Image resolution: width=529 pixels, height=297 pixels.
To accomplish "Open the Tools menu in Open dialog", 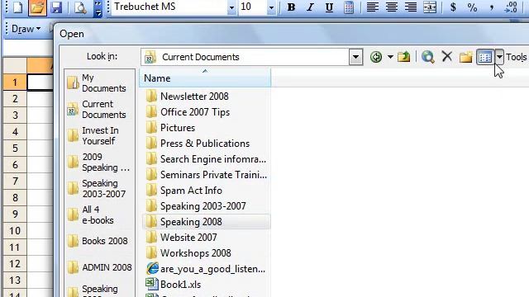I will pyautogui.click(x=517, y=57).
